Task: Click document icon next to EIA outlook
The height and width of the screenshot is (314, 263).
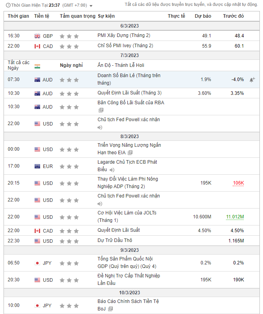Action: coord(130,153)
